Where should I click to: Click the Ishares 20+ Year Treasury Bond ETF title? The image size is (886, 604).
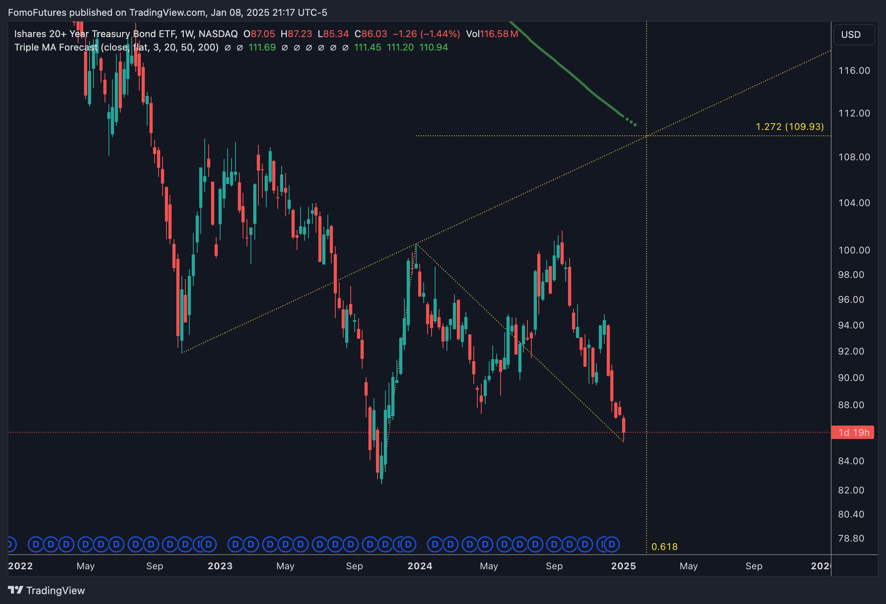point(126,34)
